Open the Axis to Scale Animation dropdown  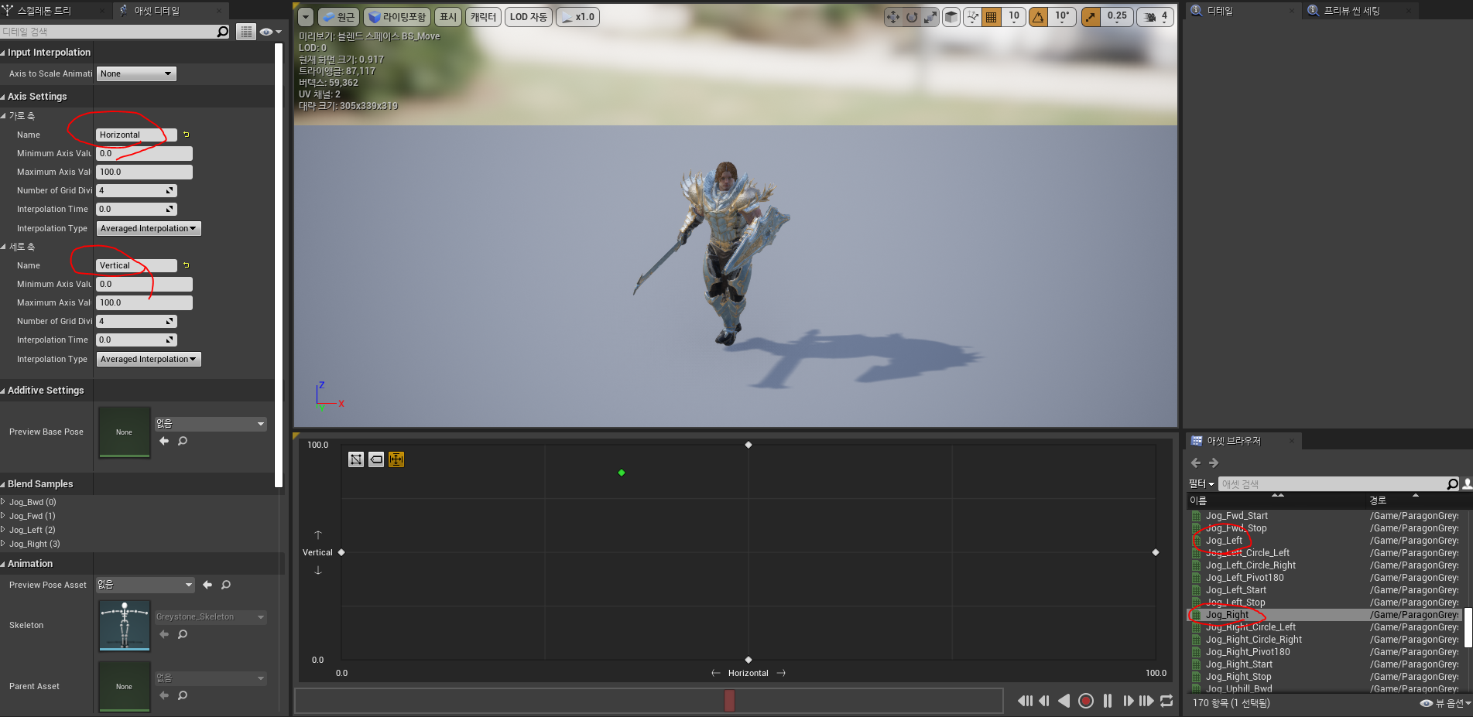(136, 73)
